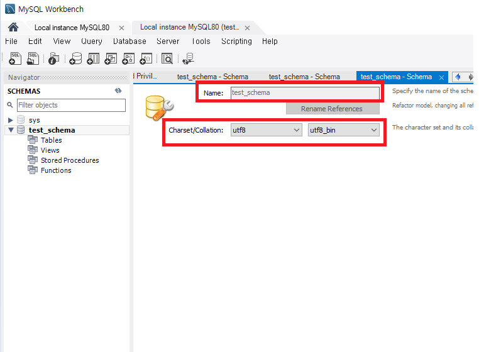Open the server inspector info icon
This screenshot has height=352, width=479.
tap(54, 58)
